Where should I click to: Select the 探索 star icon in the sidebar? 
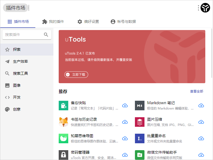[x=7, y=49]
